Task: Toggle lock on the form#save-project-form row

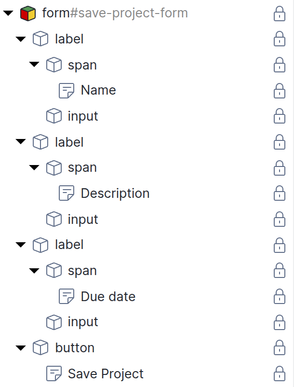Action: pos(279,14)
